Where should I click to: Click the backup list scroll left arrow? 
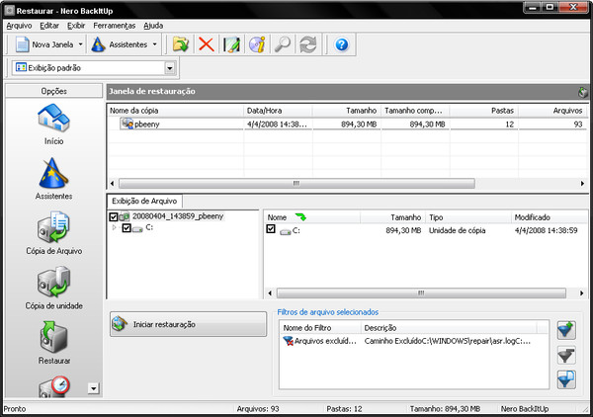click(x=112, y=184)
